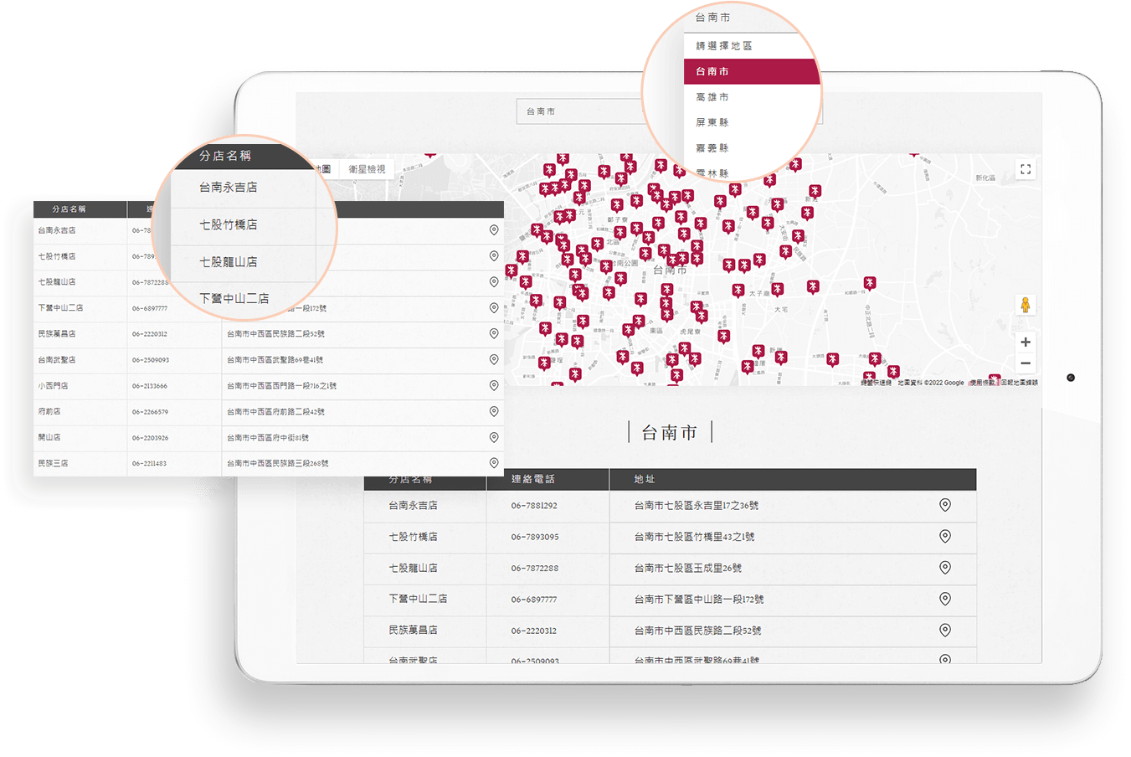This screenshot has height=757, width=1131.
Task: Click location pin for 府前店 row
Action: 494,411
